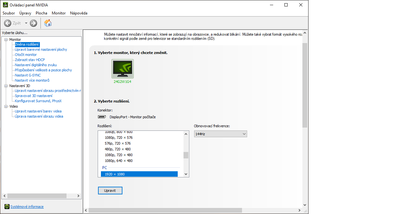This screenshot has width=412, height=214.
Task: Click the Back (Zpět) arrow icon
Action: tap(8, 23)
